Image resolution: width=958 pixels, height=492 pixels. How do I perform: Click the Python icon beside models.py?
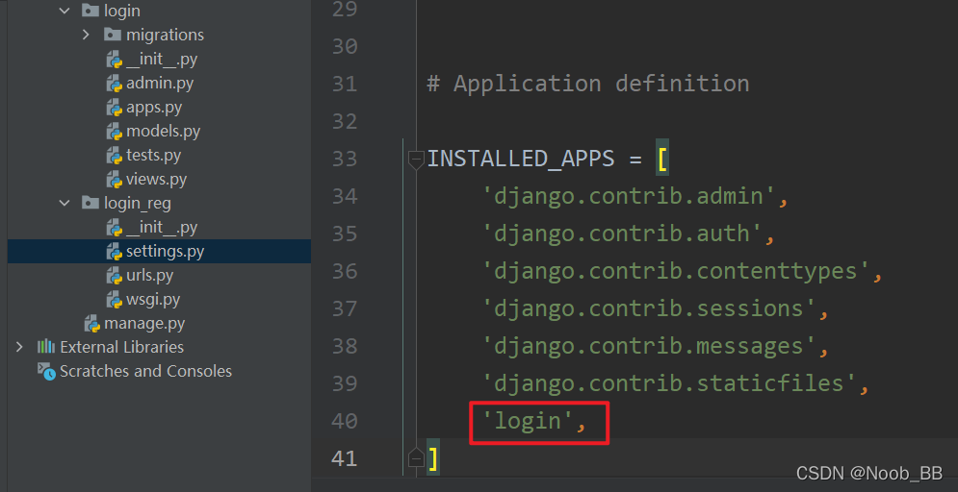[115, 131]
